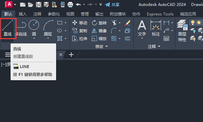Expand the Circle tool dropdown arrow
Screen dimensions: 203x122
[34, 38]
